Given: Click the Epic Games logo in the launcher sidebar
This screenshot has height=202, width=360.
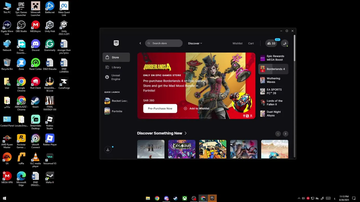Looking at the screenshot, I should [116, 43].
